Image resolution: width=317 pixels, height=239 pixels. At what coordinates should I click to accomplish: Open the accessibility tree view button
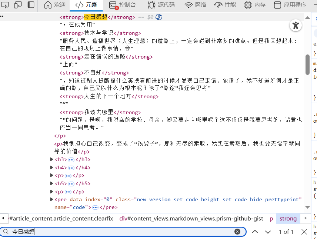point(296,26)
